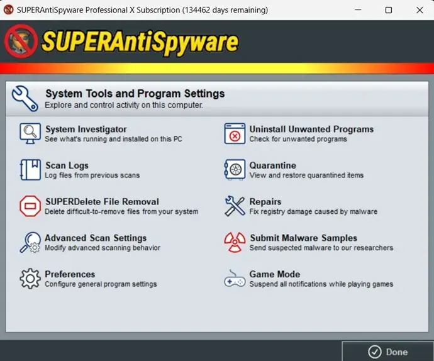Viewport: 434px width, 361px height.
Task: Click the blue wrench System Tools header icon
Action: click(25, 98)
